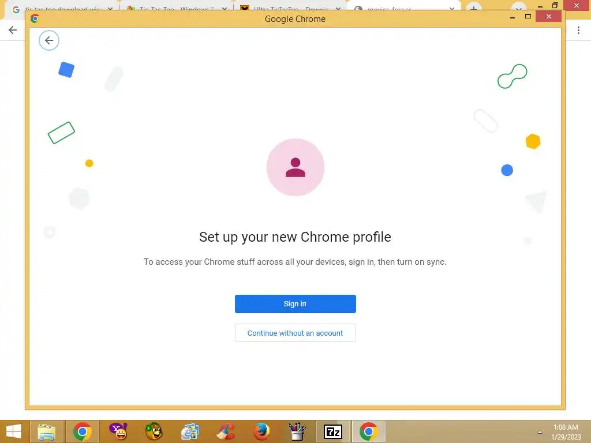The image size is (591, 443).
Task: Show hidden system tray icons
Action: pos(540,432)
